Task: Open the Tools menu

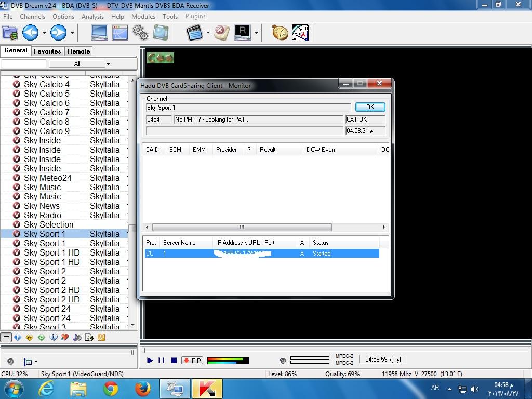Action: 170,16
